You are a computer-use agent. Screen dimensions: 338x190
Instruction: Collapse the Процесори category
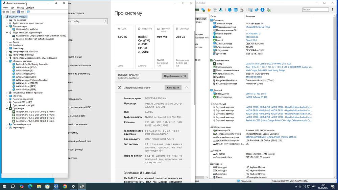pos(7,109)
